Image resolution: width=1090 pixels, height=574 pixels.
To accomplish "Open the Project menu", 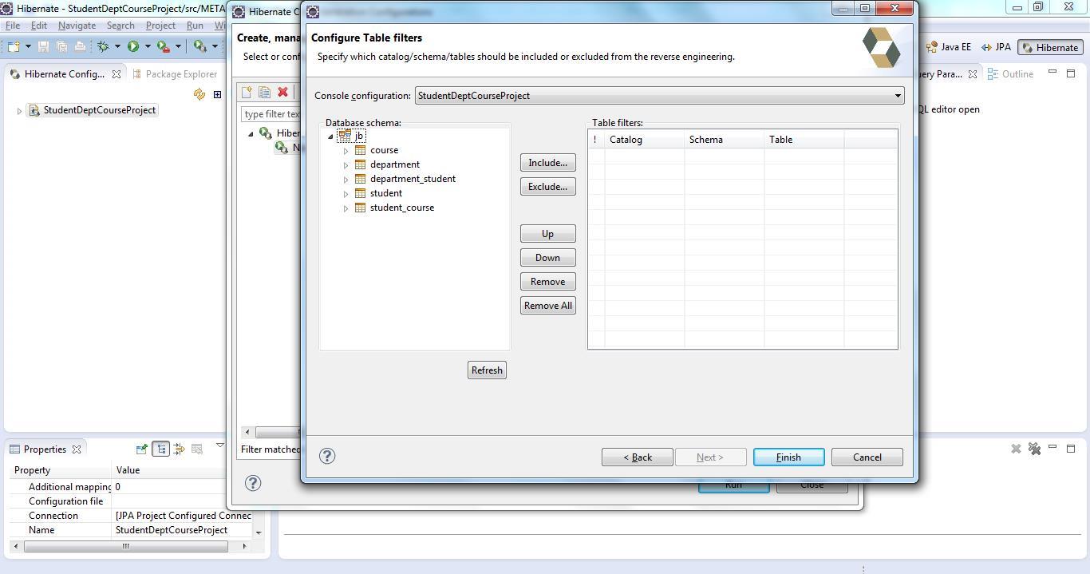I will coord(160,26).
